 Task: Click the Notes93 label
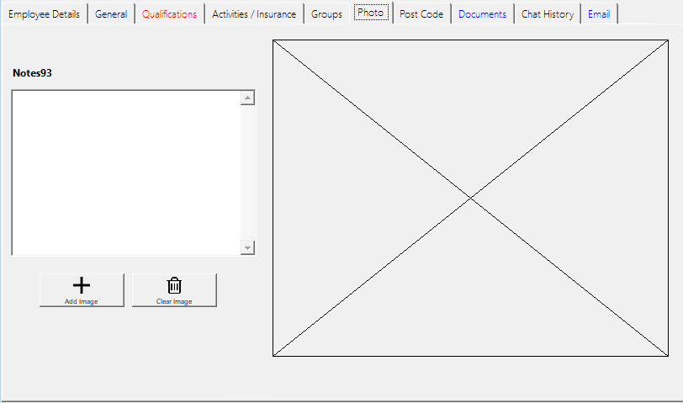[33, 73]
